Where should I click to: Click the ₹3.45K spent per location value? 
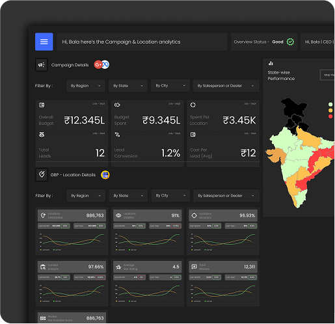click(x=239, y=120)
